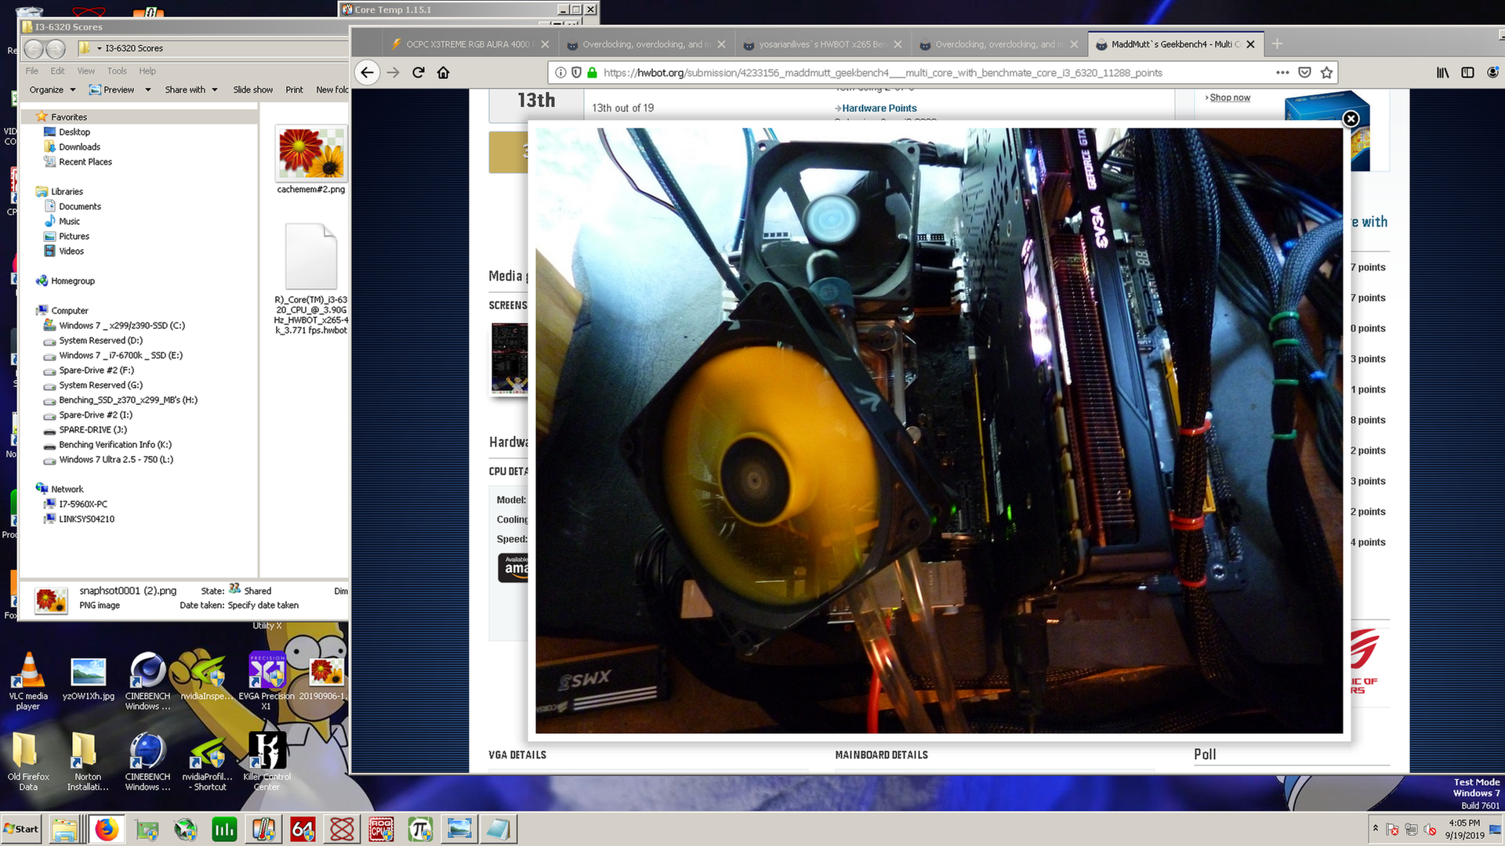Save page to Pocket
The image size is (1505, 846).
point(1304,73)
